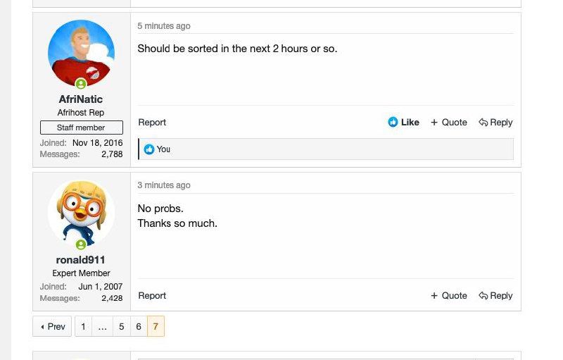
Task: Reply to AfriNatic's post
Action: (x=495, y=123)
